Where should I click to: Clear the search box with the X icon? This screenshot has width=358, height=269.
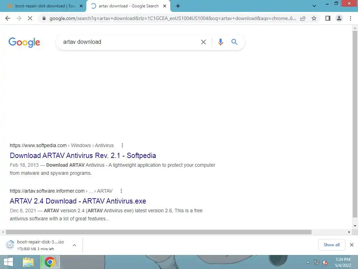203,42
